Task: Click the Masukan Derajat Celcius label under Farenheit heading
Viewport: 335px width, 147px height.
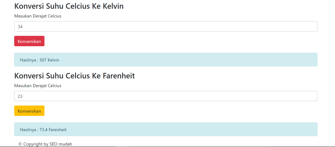Action: pyautogui.click(x=38, y=86)
